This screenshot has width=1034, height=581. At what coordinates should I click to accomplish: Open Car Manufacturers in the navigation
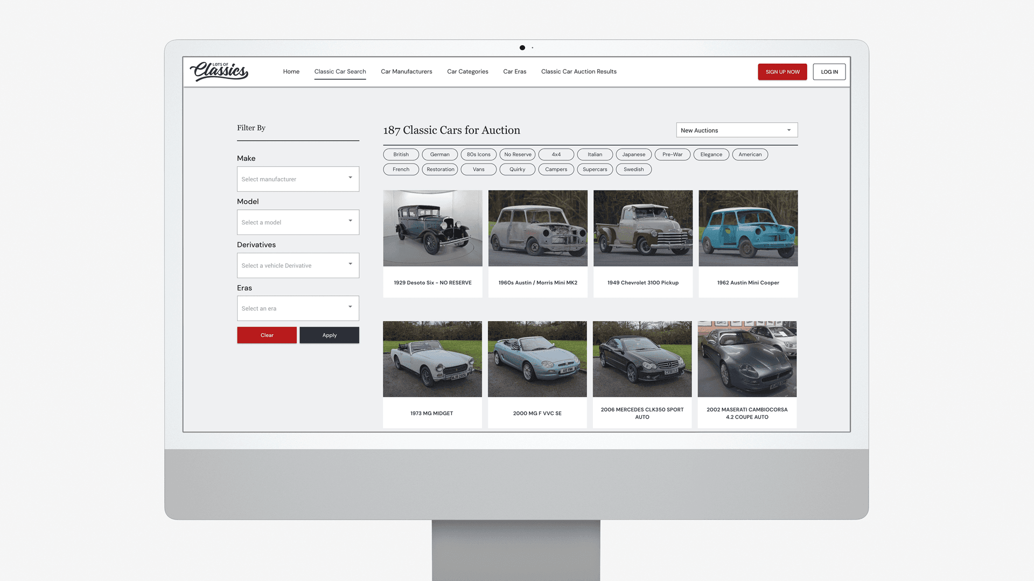point(407,72)
